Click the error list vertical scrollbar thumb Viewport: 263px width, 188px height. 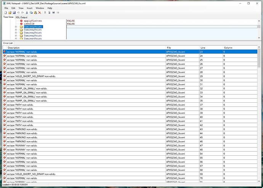259,58
